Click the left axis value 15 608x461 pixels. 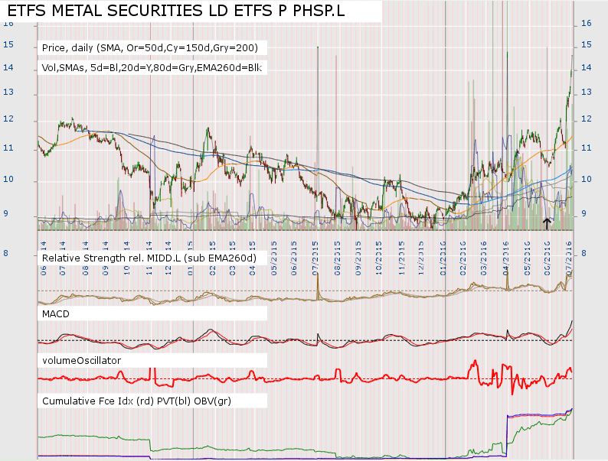click(8, 44)
